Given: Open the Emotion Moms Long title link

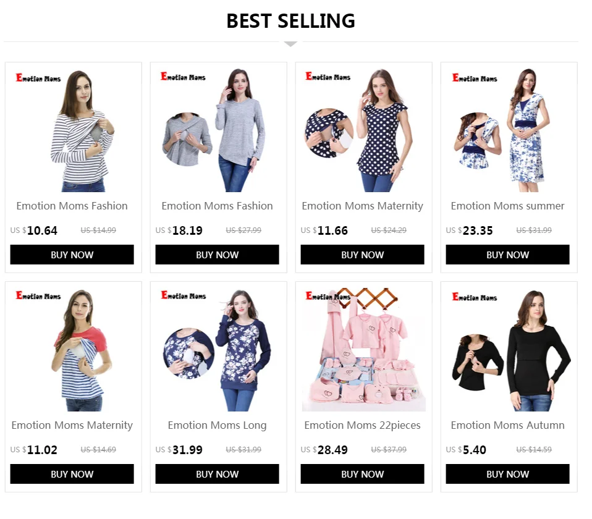Looking at the screenshot, I should pos(217,425).
